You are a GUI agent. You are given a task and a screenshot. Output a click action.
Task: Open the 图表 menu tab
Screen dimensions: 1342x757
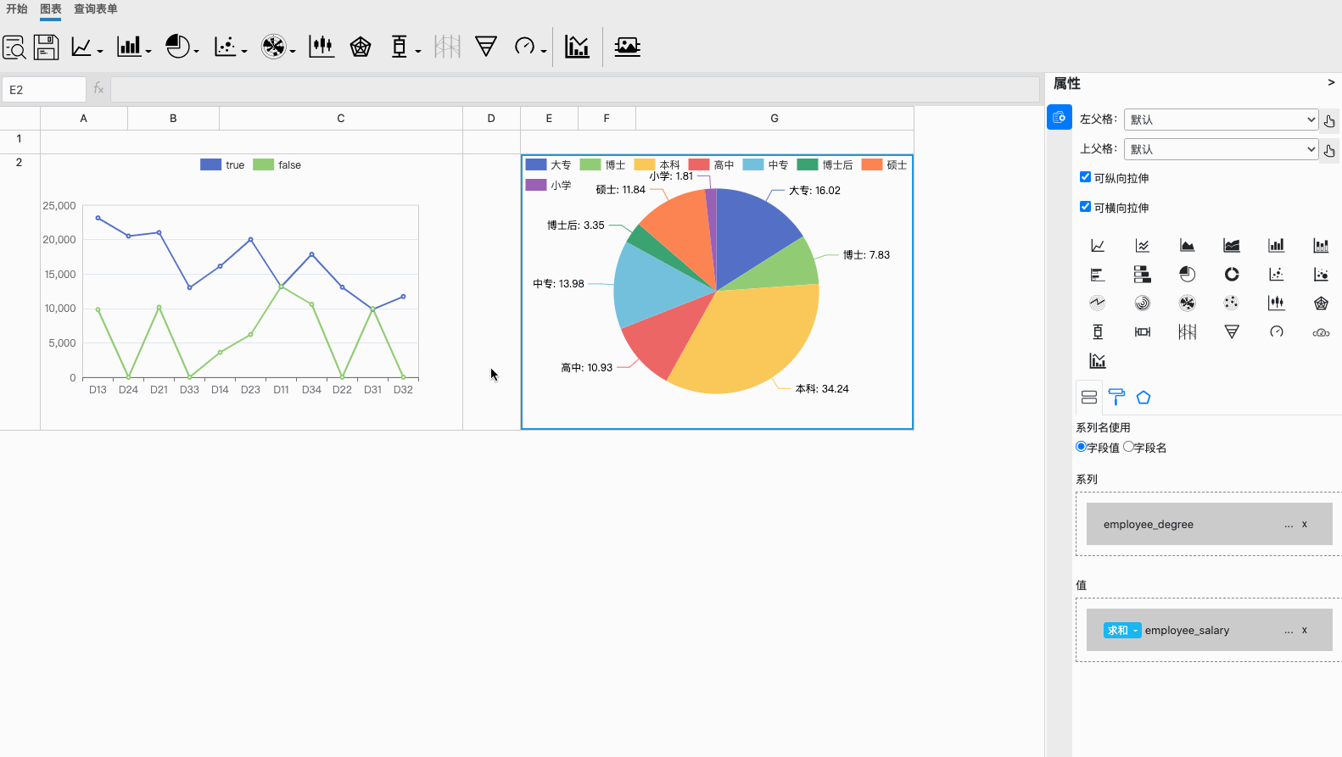[x=51, y=8]
